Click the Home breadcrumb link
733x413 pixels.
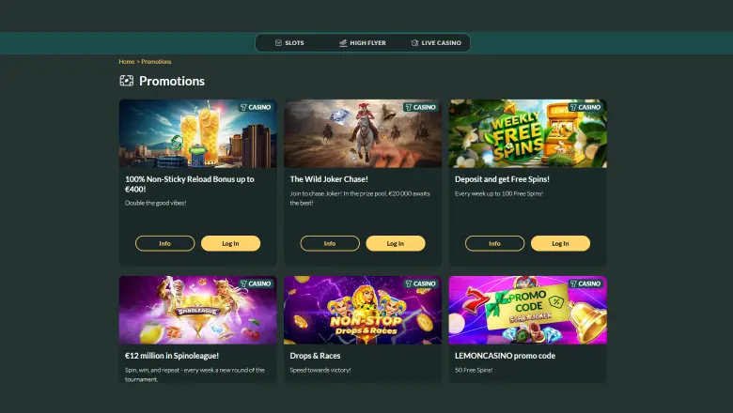[126, 62]
